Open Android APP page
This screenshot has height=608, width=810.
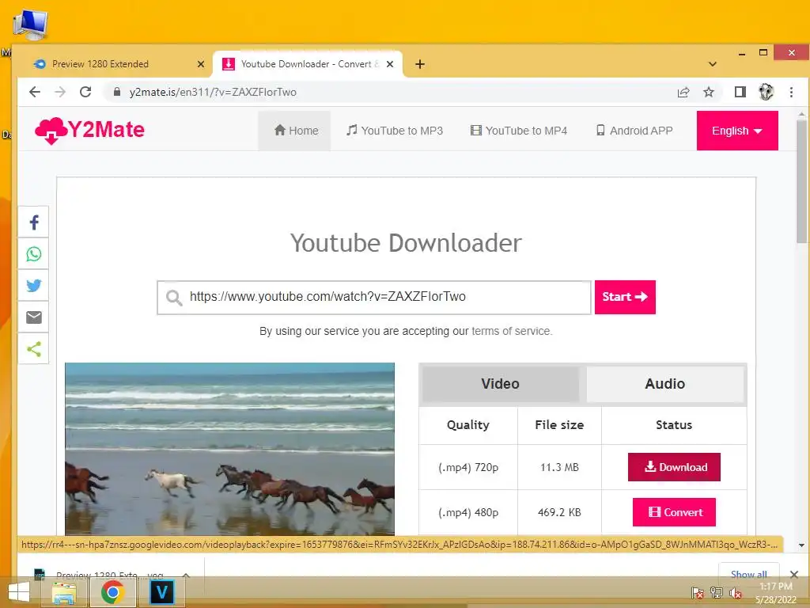tap(634, 131)
